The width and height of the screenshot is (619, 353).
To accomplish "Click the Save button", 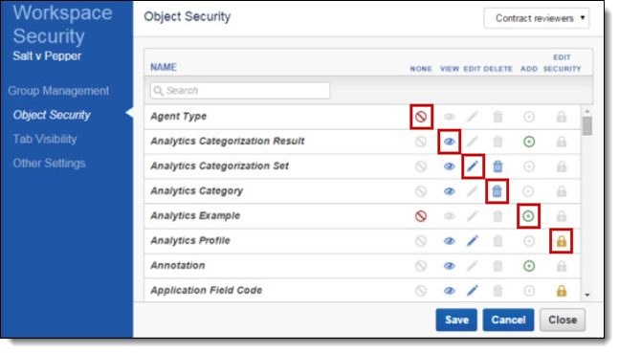I will [x=456, y=320].
